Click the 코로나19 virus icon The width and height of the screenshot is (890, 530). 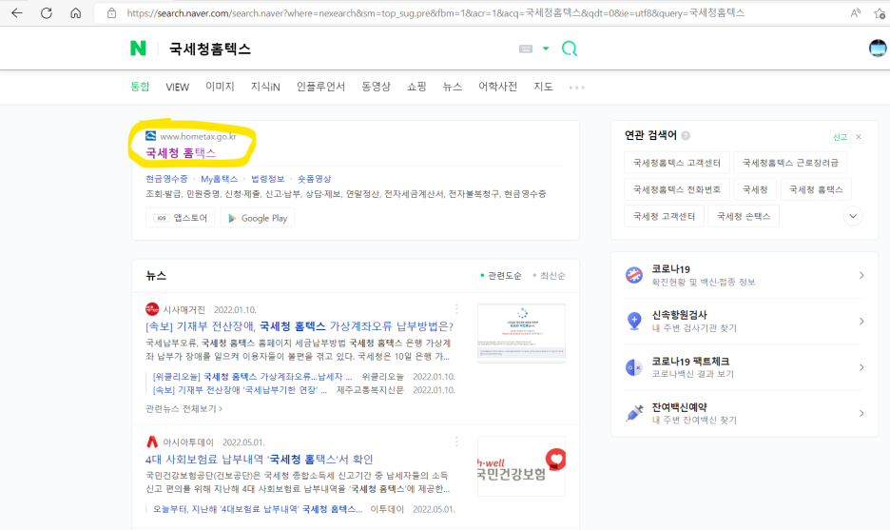click(x=634, y=275)
